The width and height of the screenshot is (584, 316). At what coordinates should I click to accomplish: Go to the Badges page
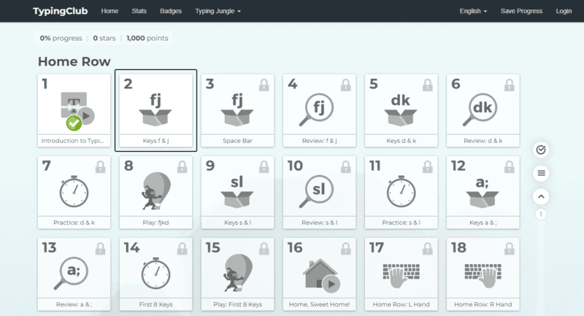tap(171, 11)
